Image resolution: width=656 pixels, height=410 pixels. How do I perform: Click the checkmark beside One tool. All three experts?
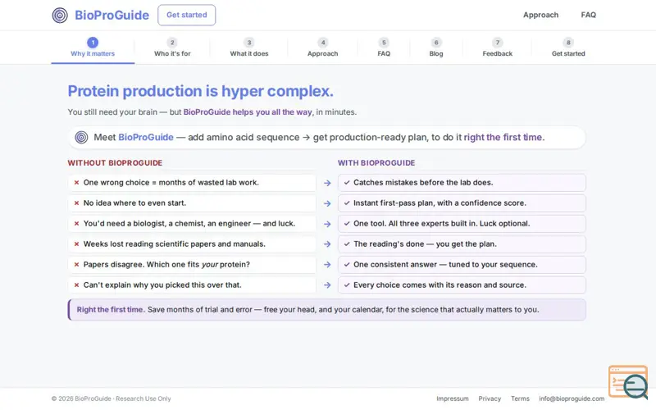pyautogui.click(x=347, y=224)
